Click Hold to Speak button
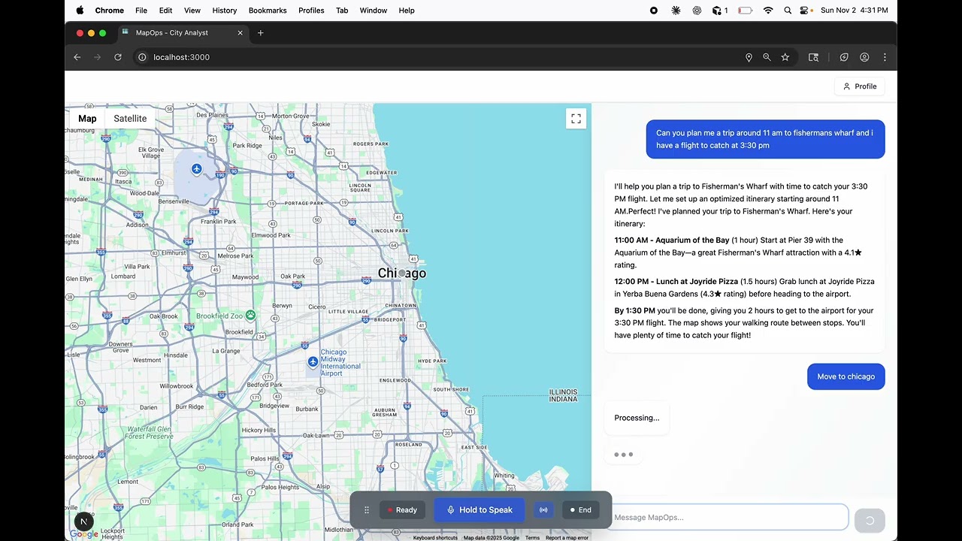The image size is (962, 541). point(479,510)
